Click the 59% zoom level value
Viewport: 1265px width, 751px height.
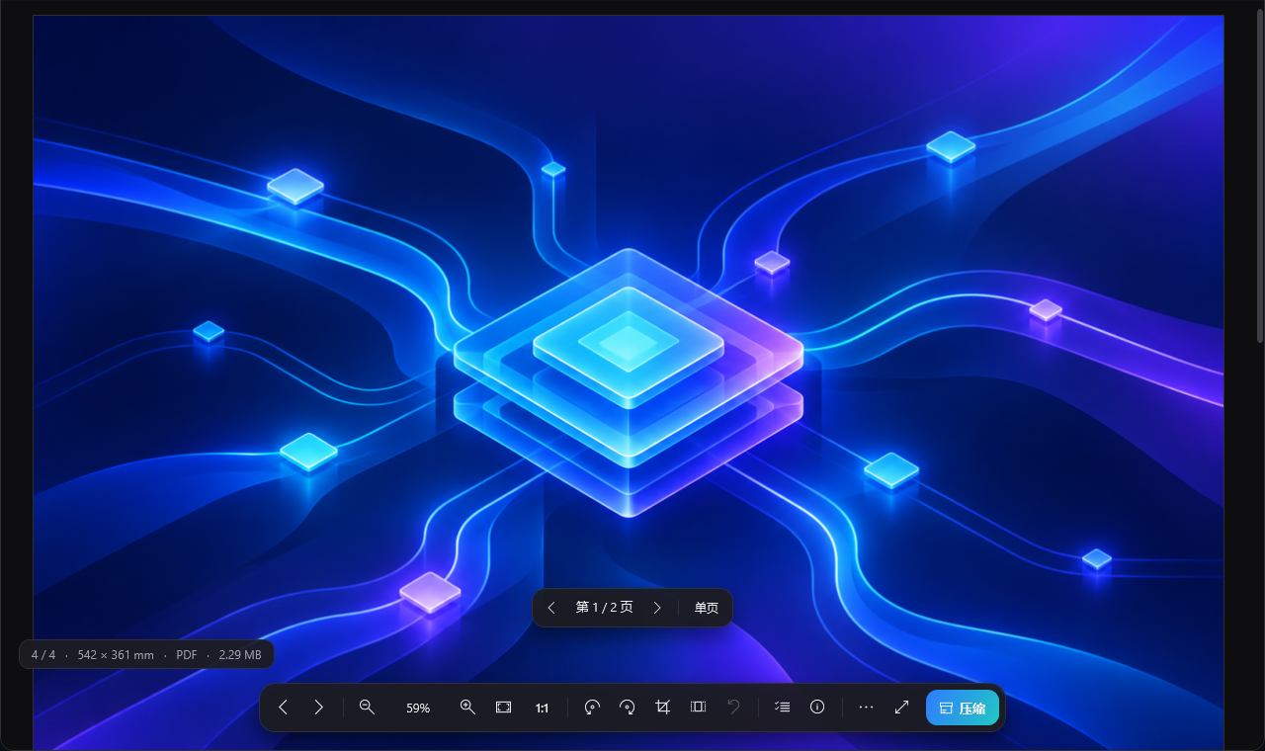pos(418,709)
